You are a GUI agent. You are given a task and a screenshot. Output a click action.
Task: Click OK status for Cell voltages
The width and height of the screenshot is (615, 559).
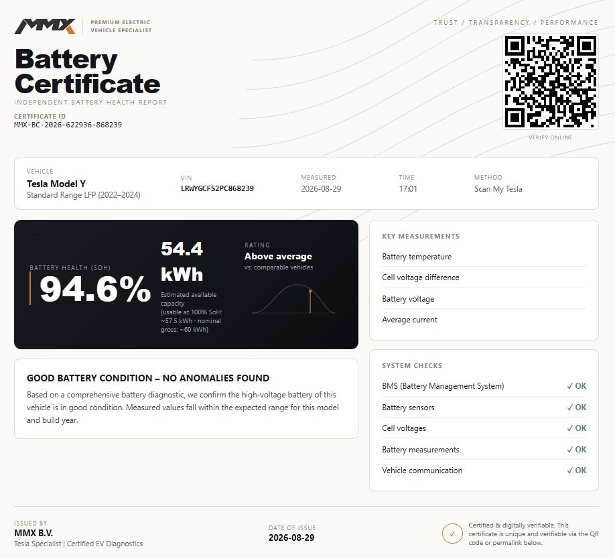point(577,428)
